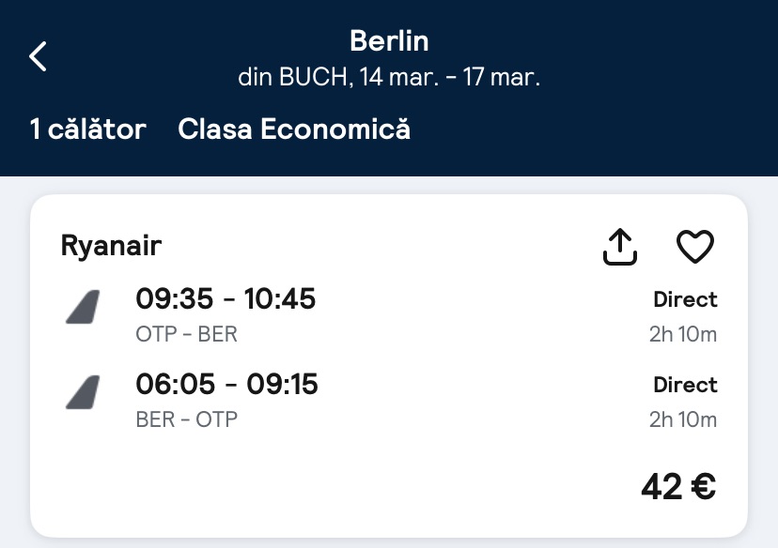Share the Ryanair flight deal
The image size is (778, 548).
(x=619, y=247)
